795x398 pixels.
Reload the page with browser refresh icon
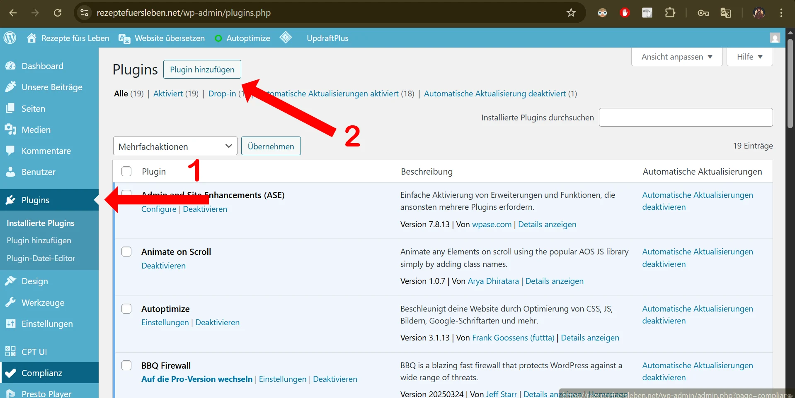tap(58, 13)
